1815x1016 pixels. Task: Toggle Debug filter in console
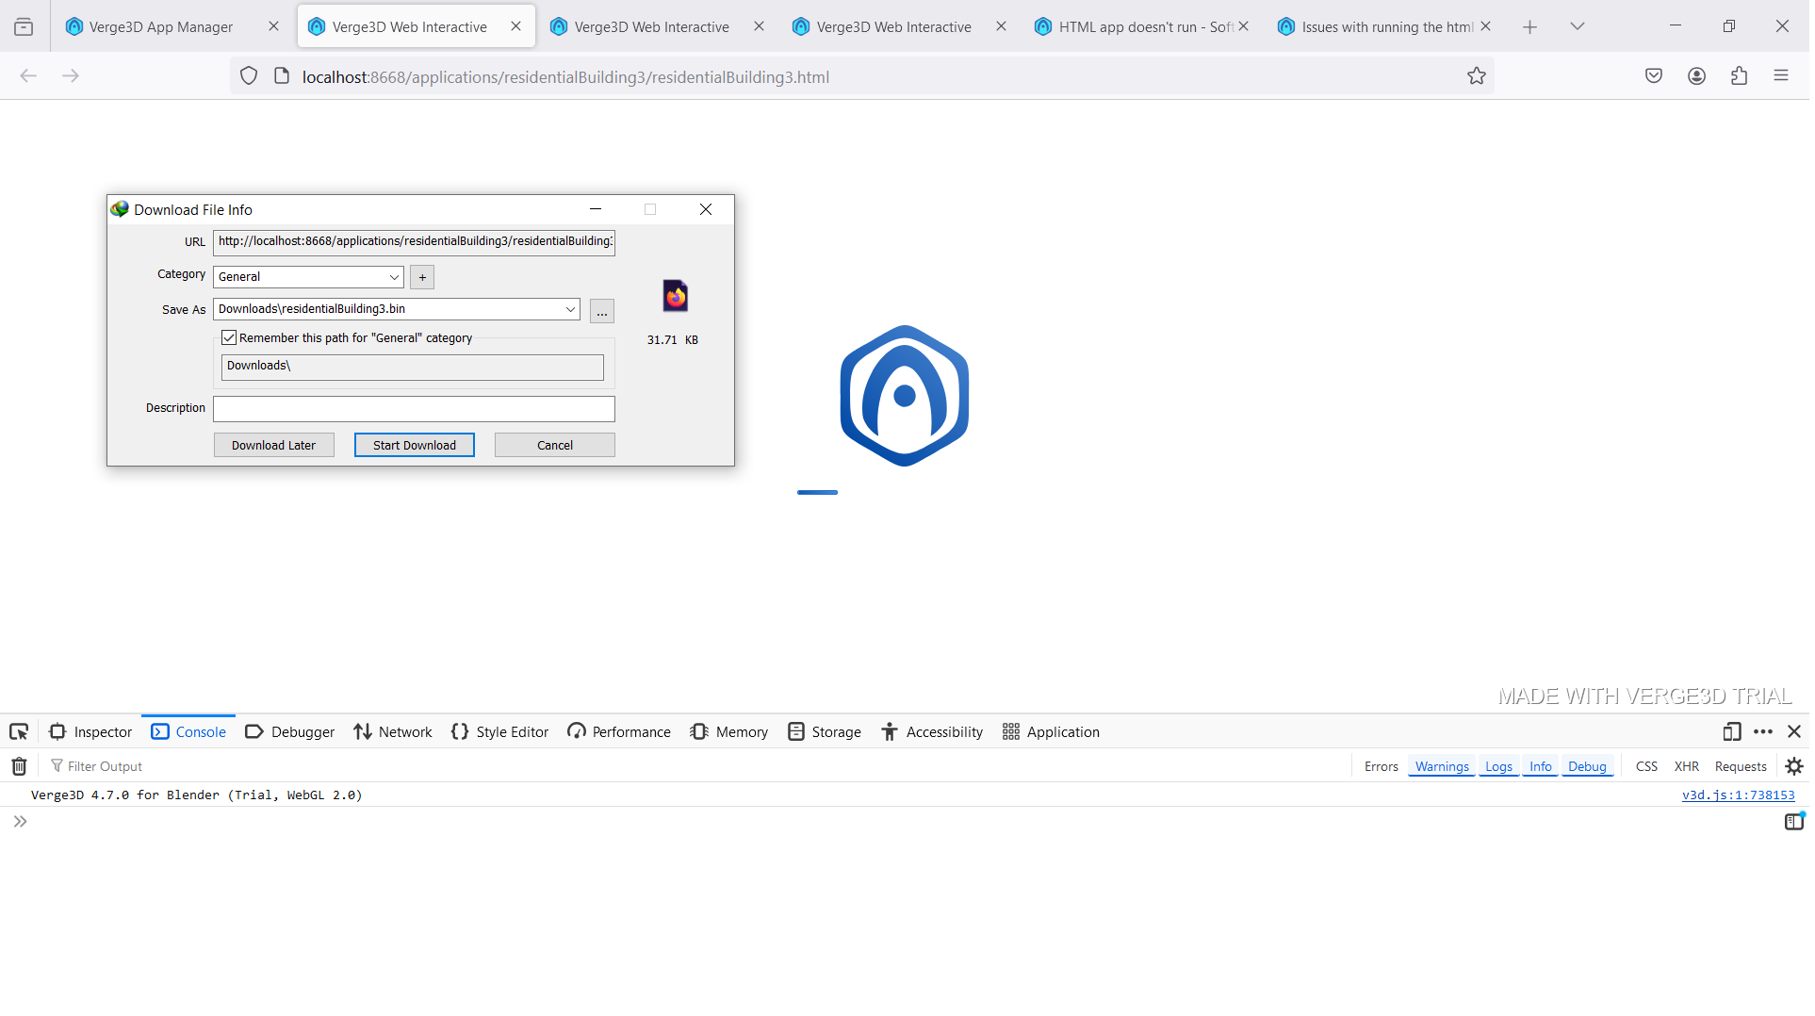(1587, 767)
